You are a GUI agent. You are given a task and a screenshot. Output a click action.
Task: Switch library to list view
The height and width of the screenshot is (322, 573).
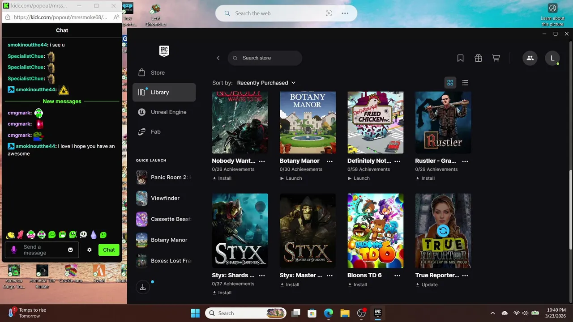465,83
